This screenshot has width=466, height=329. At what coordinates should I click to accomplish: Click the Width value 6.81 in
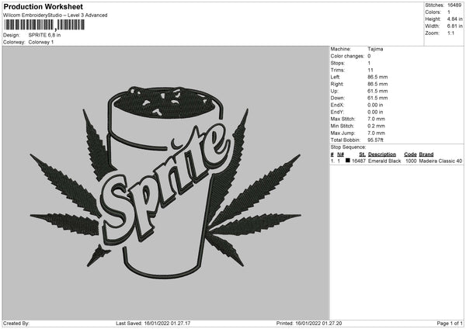[x=454, y=26]
